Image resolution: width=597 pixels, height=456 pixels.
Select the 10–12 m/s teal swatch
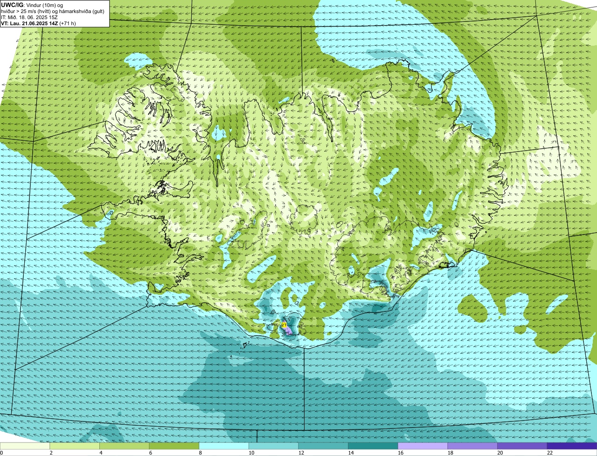tap(273, 446)
